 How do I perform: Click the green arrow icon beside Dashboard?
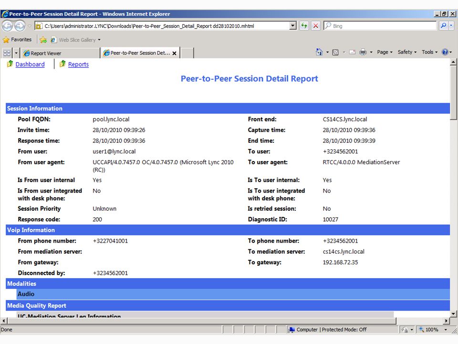click(10, 64)
